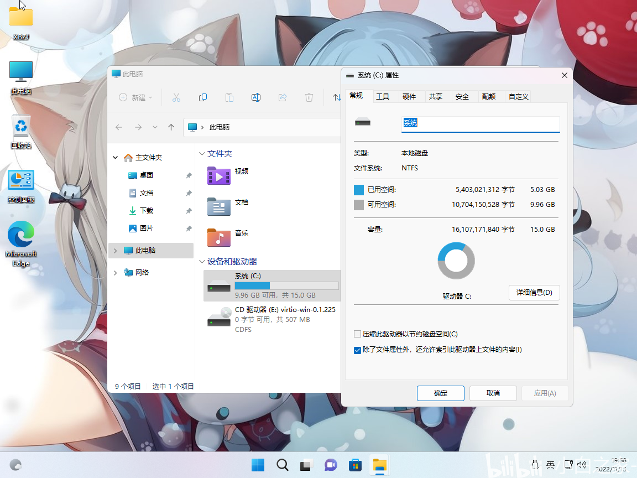637x478 pixels.
Task: Click the 本地磁盘 type value text
Action: (414, 153)
